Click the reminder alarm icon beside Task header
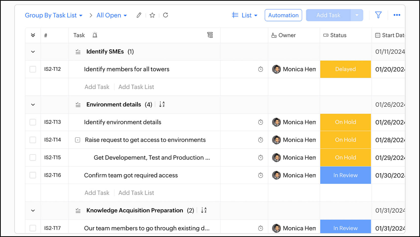 coord(95,35)
